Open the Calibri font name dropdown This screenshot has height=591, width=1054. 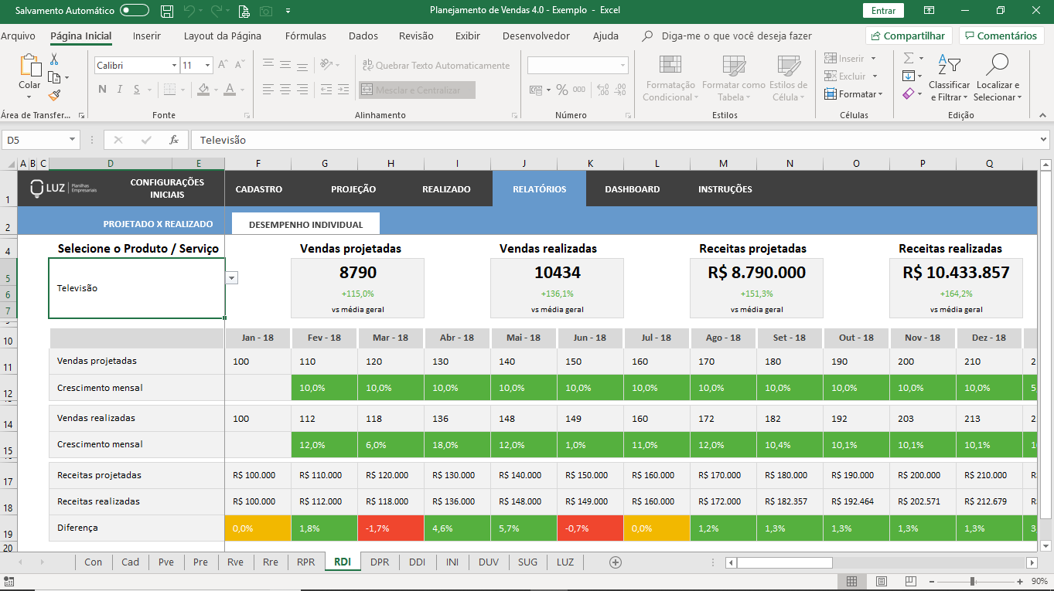point(172,66)
